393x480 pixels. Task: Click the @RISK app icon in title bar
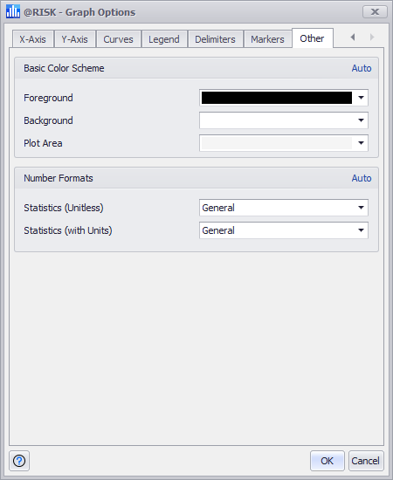tap(12, 11)
